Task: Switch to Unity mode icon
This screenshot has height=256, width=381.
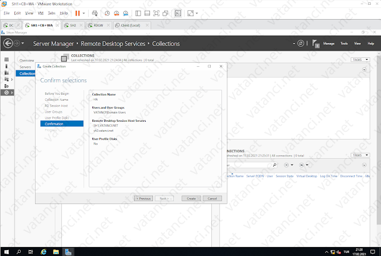Action: click(x=165, y=13)
